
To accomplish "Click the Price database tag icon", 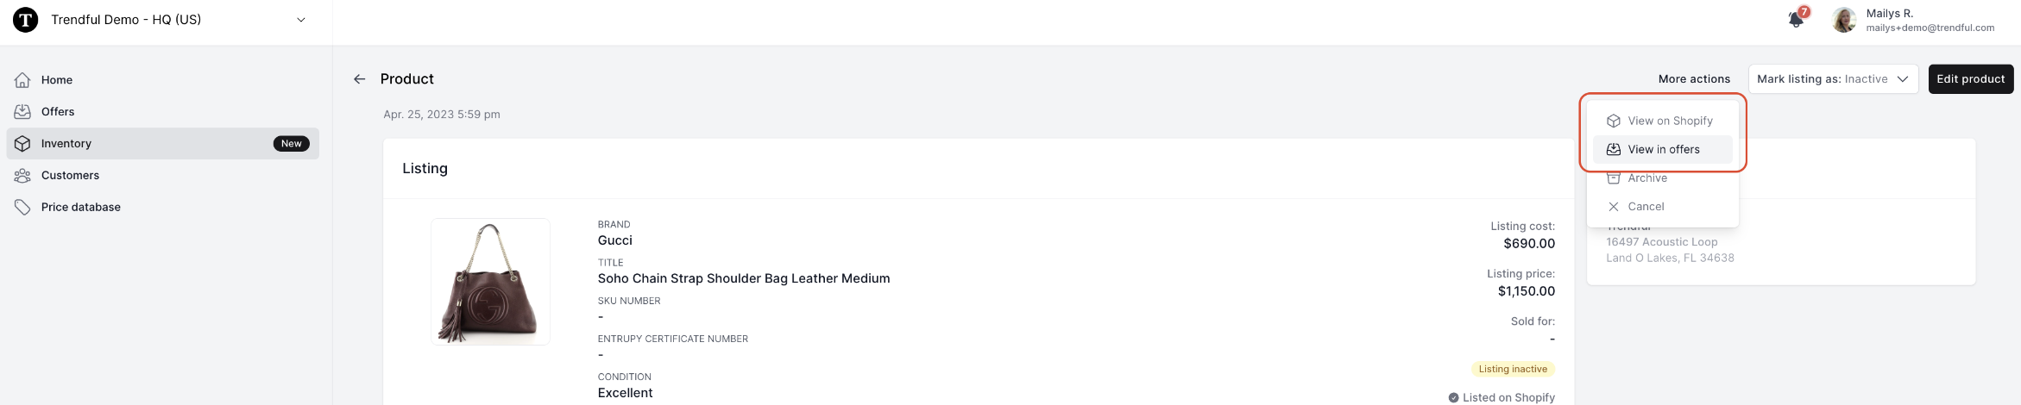I will 22,208.
